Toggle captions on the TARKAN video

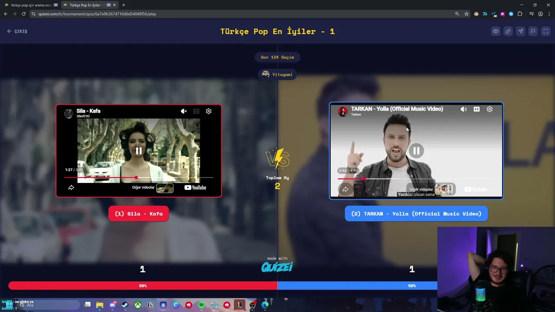click(x=477, y=109)
